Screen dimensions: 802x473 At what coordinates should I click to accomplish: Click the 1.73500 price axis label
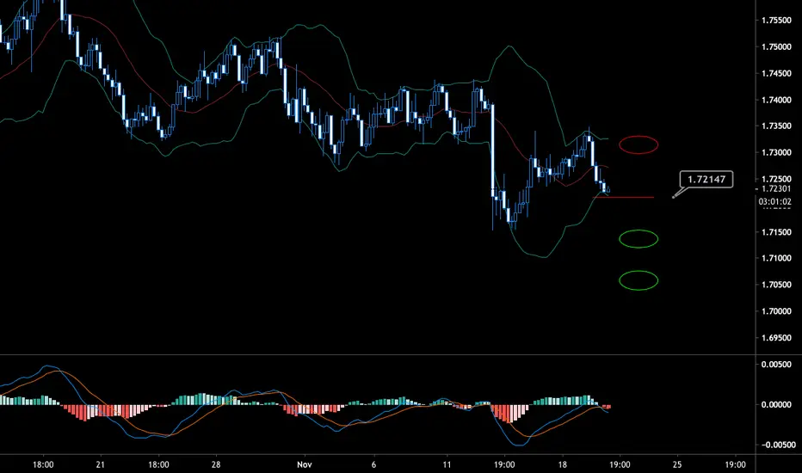point(776,126)
